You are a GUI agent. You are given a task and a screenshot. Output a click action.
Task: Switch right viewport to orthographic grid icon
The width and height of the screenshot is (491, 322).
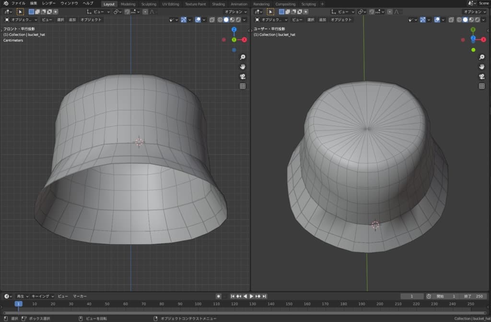[x=482, y=86]
